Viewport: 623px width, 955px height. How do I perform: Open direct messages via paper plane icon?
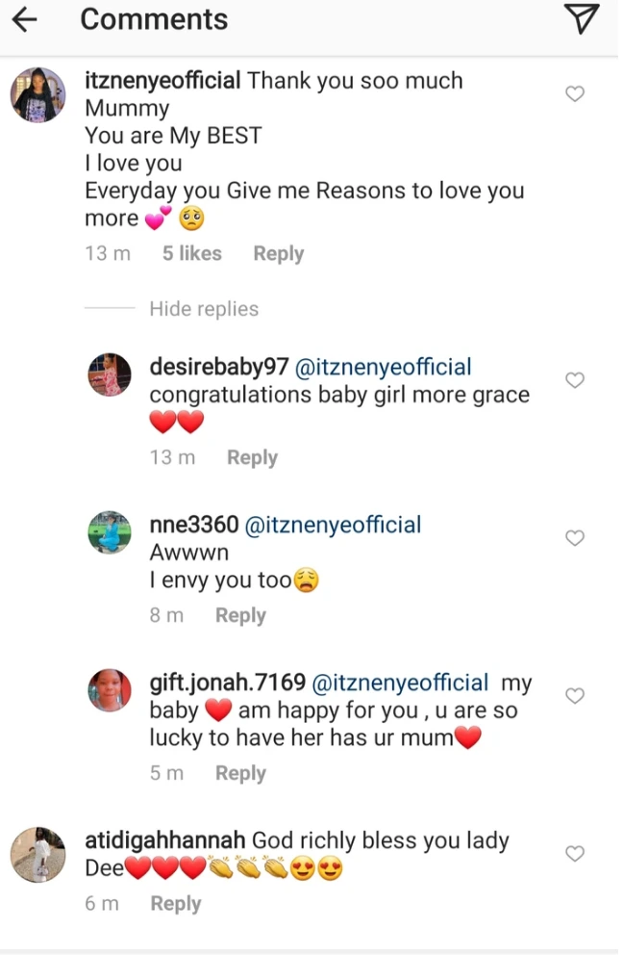[x=581, y=19]
